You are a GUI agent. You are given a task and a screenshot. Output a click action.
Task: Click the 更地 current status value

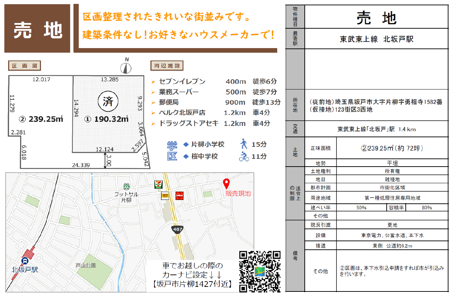tap(392, 225)
